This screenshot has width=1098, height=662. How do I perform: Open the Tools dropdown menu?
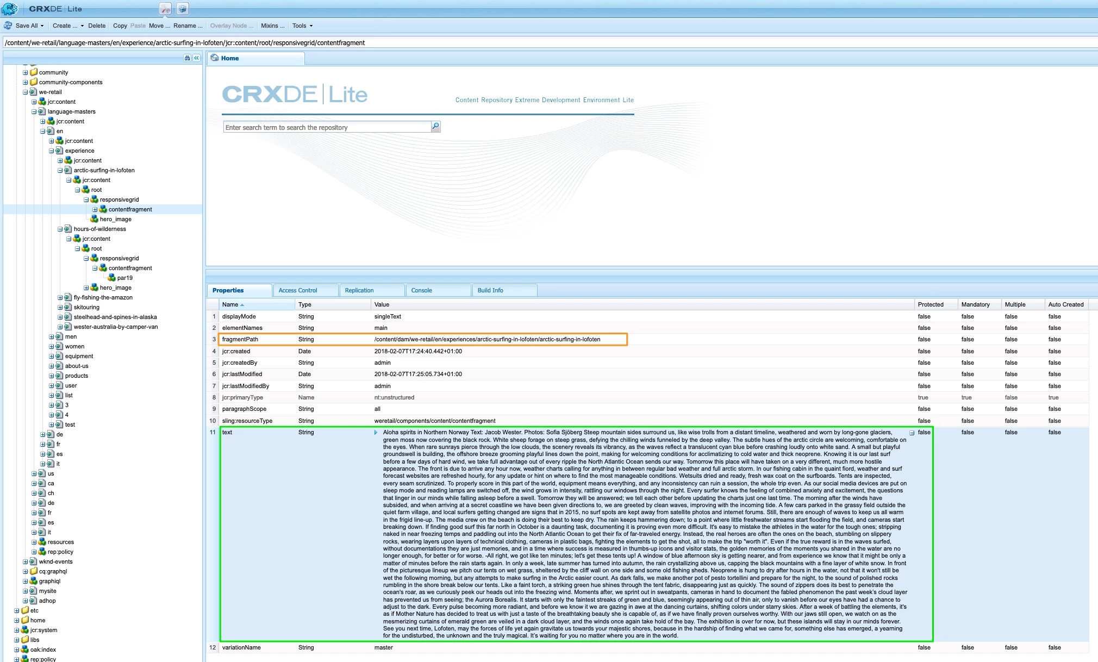pos(302,26)
